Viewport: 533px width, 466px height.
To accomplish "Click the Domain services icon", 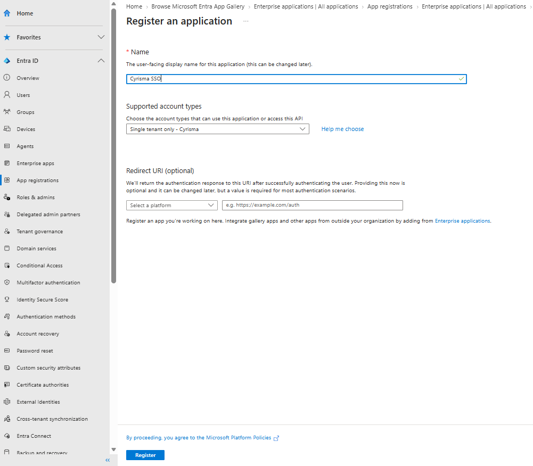I will [7, 248].
